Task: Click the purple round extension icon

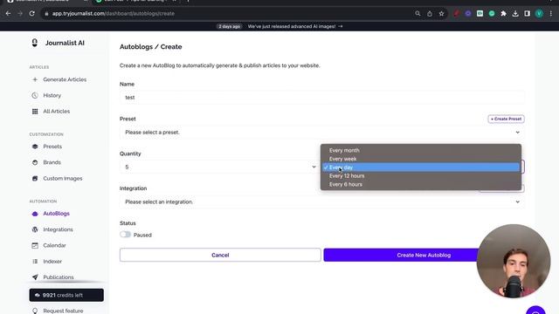Action: tap(468, 14)
